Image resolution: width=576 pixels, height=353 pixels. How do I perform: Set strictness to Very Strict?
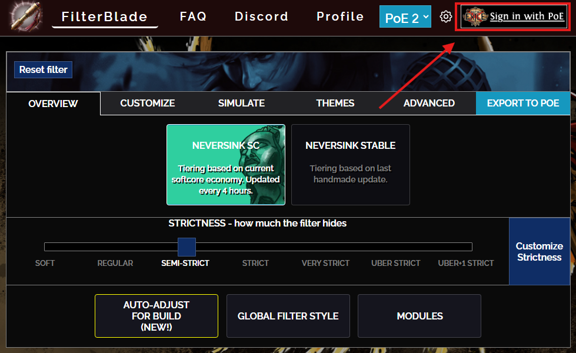click(x=325, y=263)
